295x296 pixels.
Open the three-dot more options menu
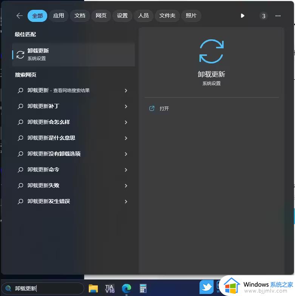[x=278, y=16]
